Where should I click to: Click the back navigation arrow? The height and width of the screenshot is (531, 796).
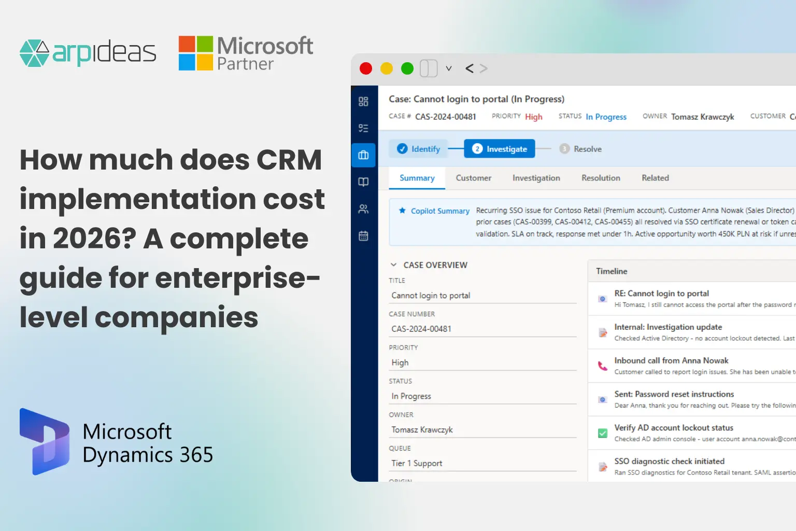469,68
